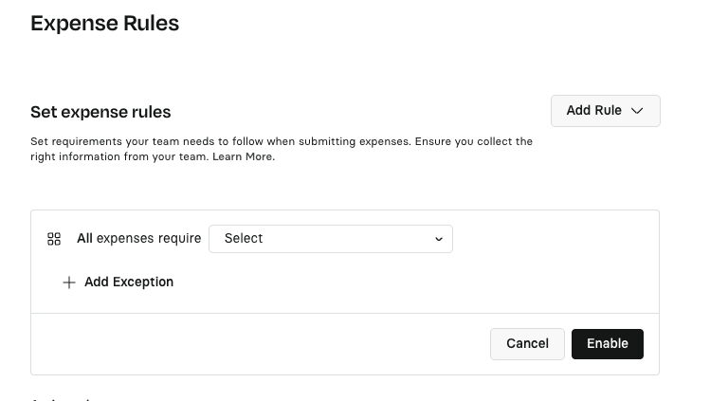This screenshot has height=401, width=710.
Task: Click the Set expense rules heading
Action: click(100, 112)
